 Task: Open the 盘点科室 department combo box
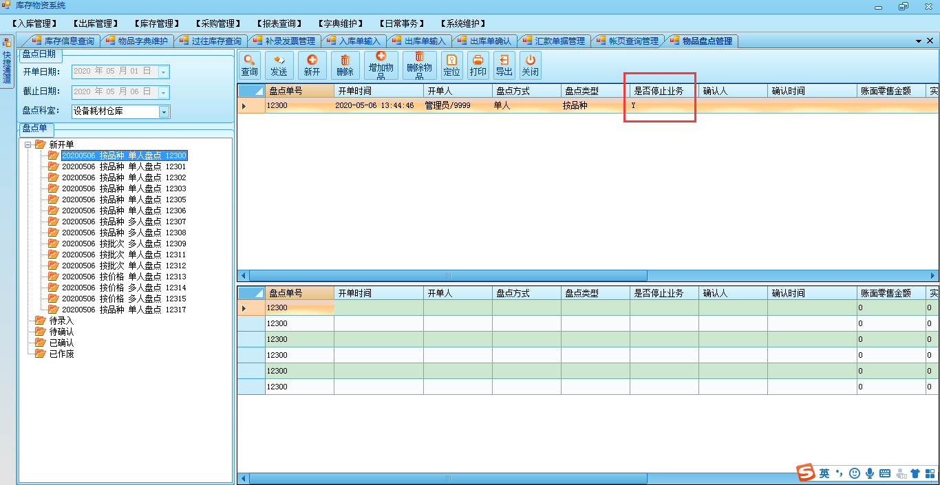(120, 111)
